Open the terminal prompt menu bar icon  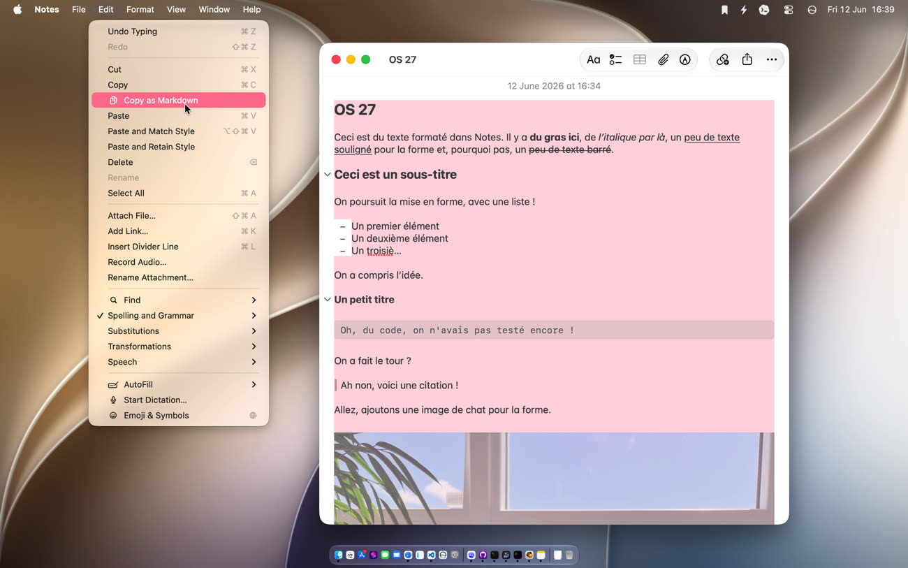click(764, 10)
